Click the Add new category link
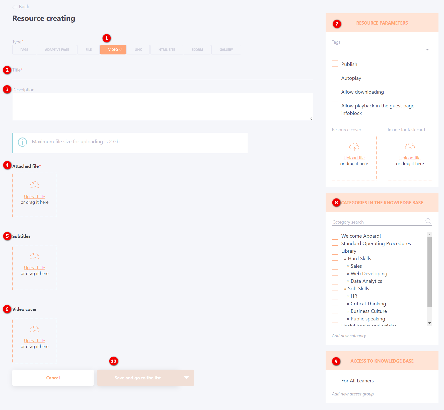 (349, 336)
